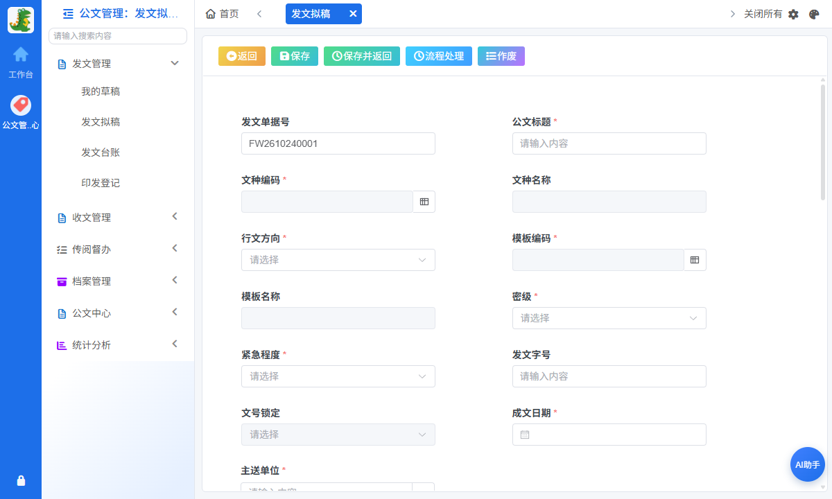This screenshot has width=832, height=499.
Task: Expand the 传阅督办 menu group
Action: point(175,248)
